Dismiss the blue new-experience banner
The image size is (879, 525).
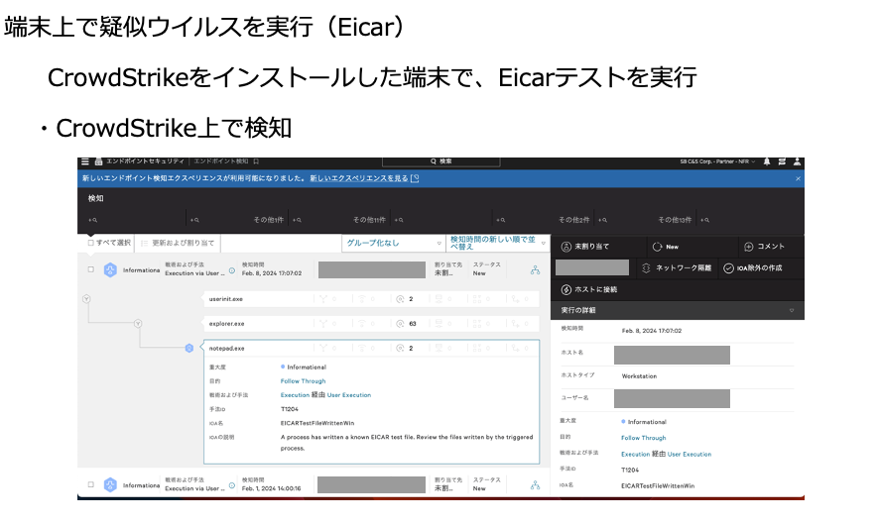point(798,178)
